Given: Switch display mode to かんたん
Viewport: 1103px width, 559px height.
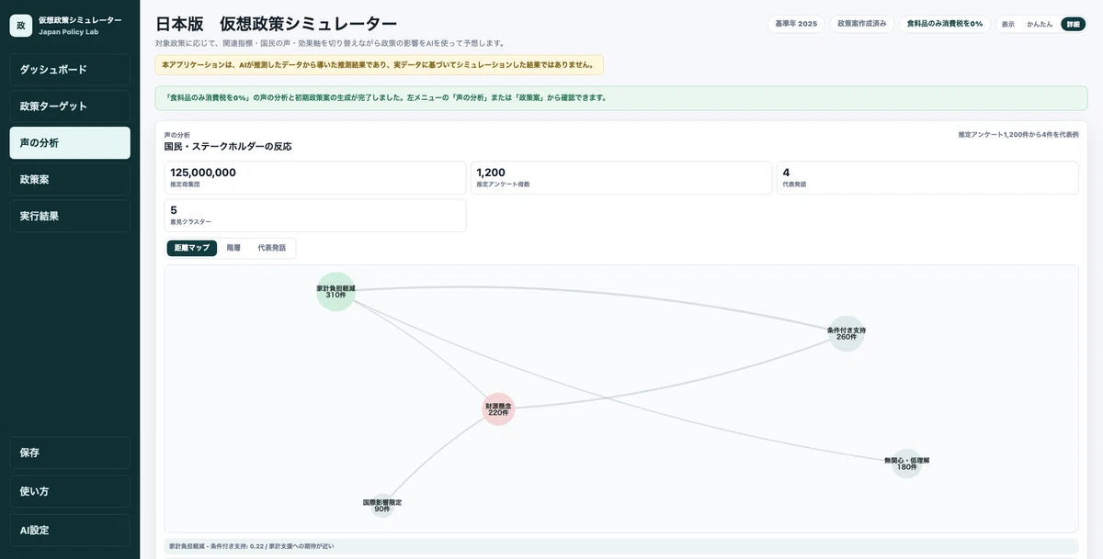Looking at the screenshot, I should 1040,24.
